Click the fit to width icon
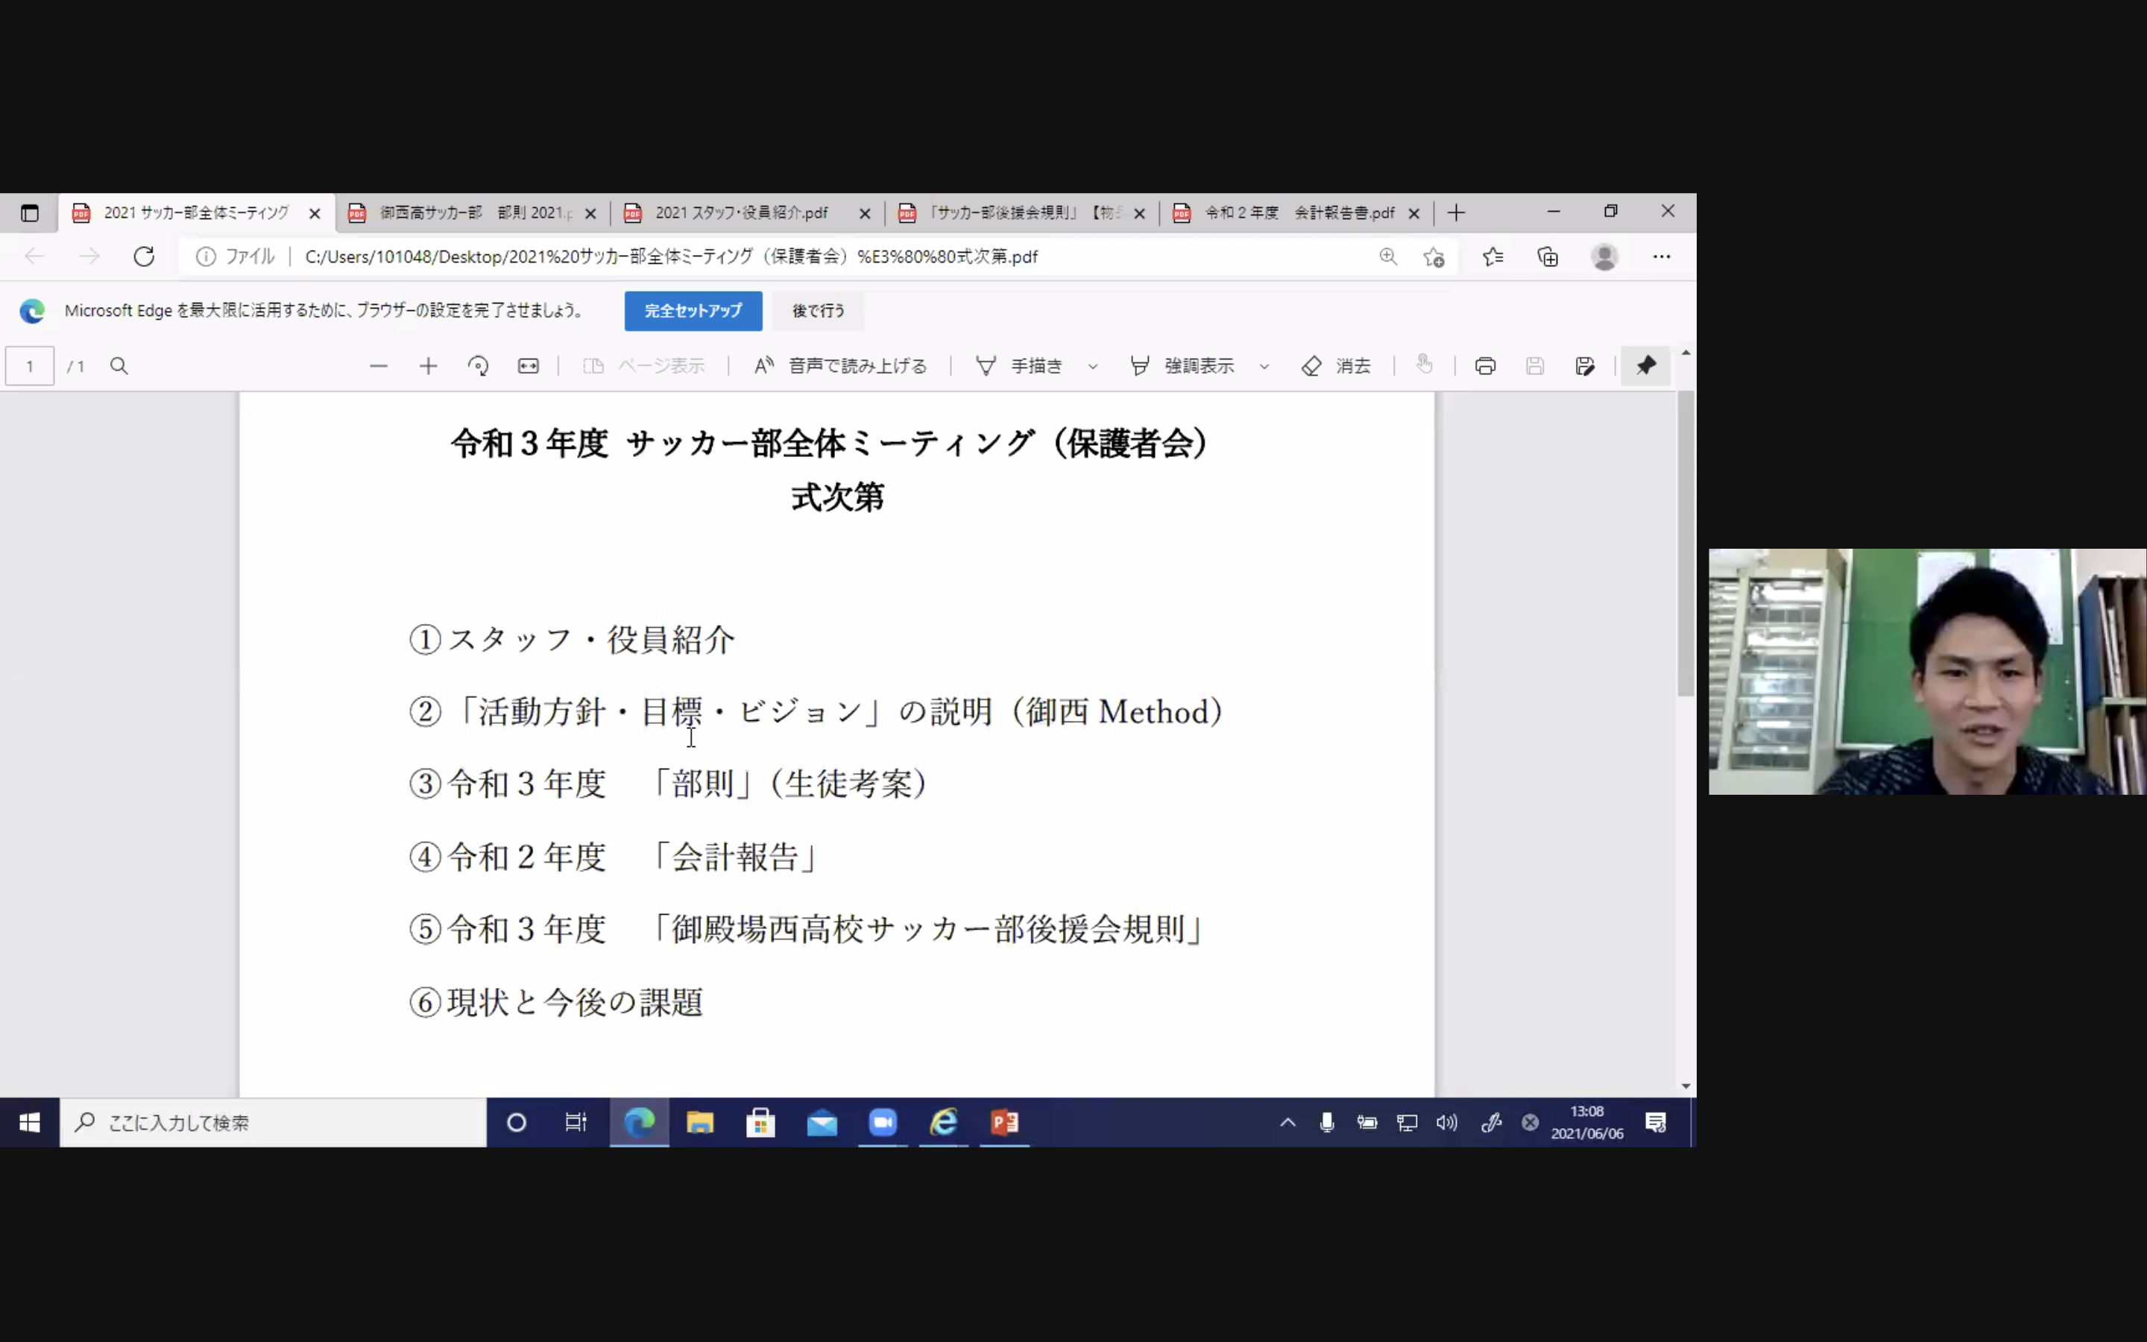 point(528,367)
